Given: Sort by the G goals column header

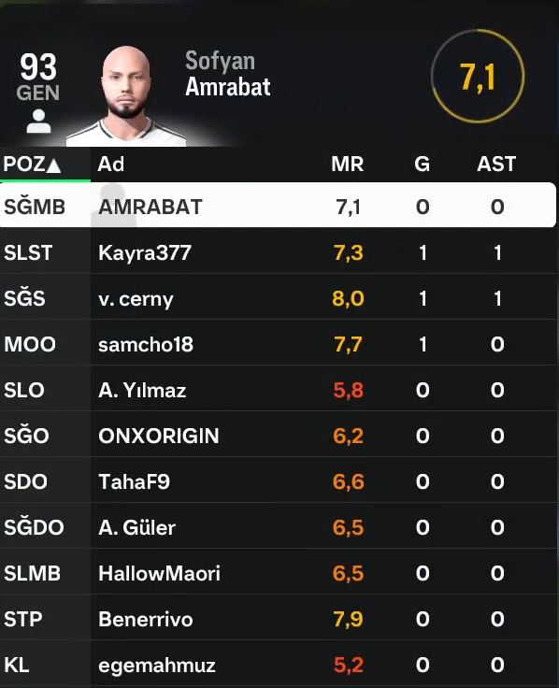Looking at the screenshot, I should click(423, 165).
